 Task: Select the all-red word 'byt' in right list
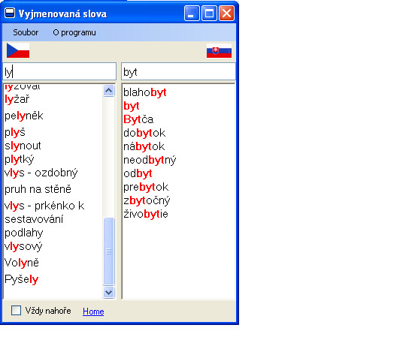(131, 106)
